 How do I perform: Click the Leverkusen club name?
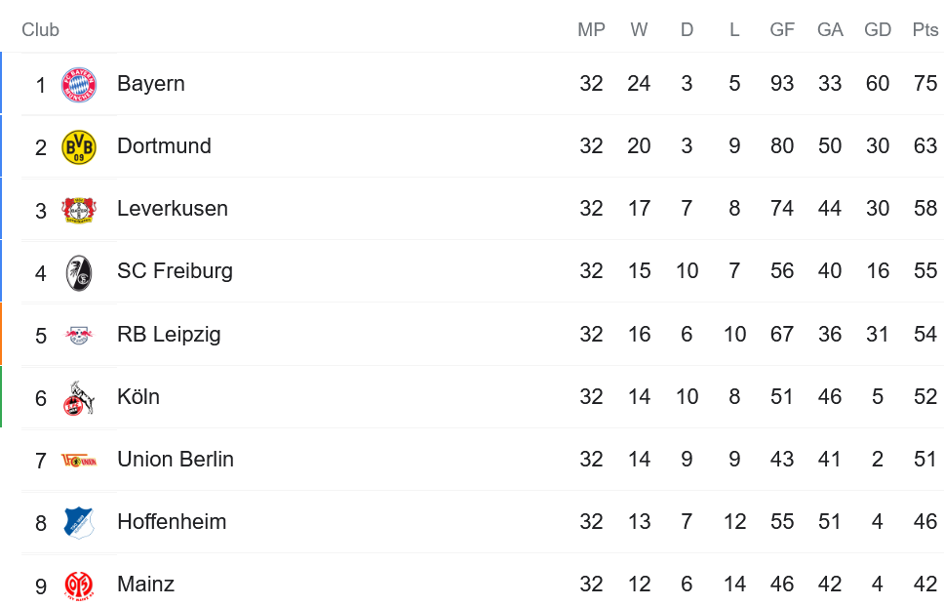click(x=173, y=209)
